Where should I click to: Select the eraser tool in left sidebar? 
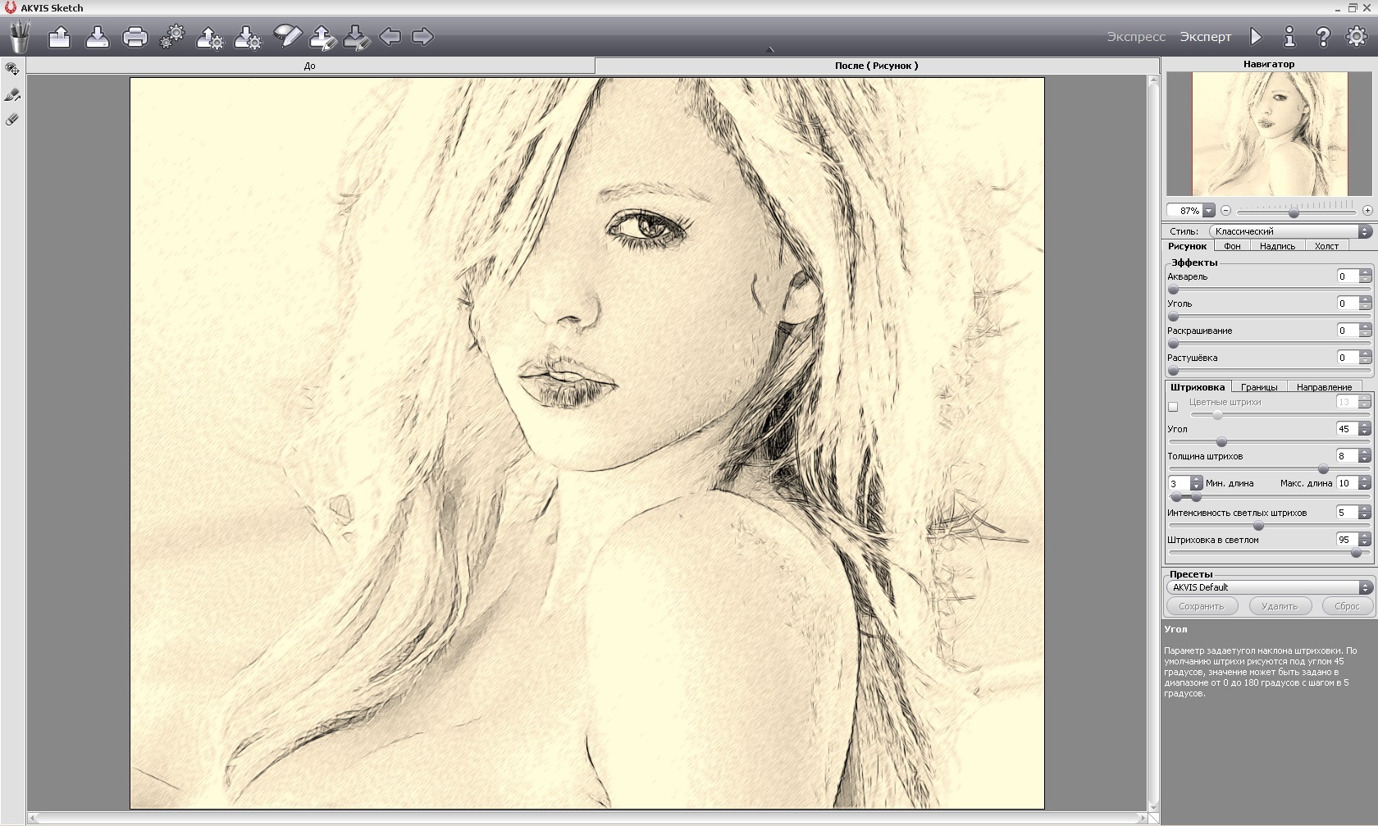coord(12,120)
